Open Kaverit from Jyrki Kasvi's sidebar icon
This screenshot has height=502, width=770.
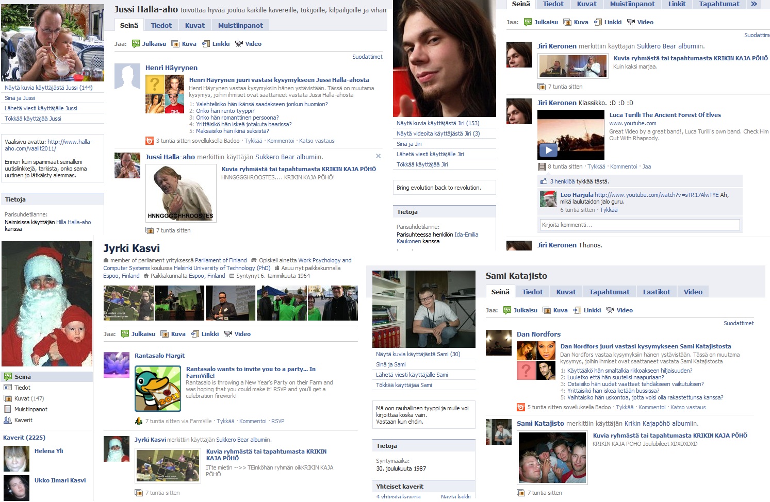(8, 420)
